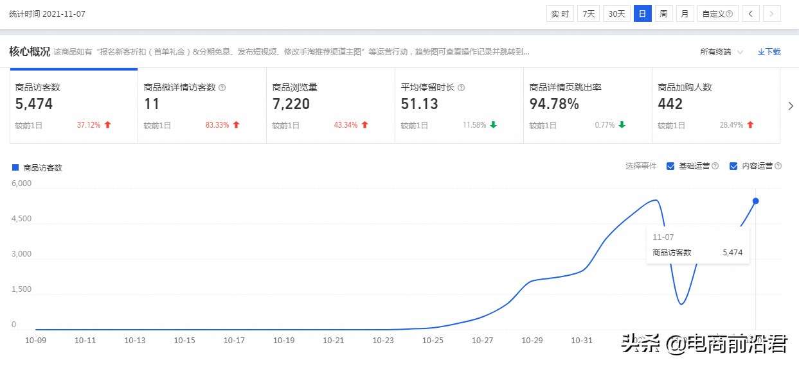Select the 实时 time tab
Screen dimensions: 799x365
click(x=560, y=13)
